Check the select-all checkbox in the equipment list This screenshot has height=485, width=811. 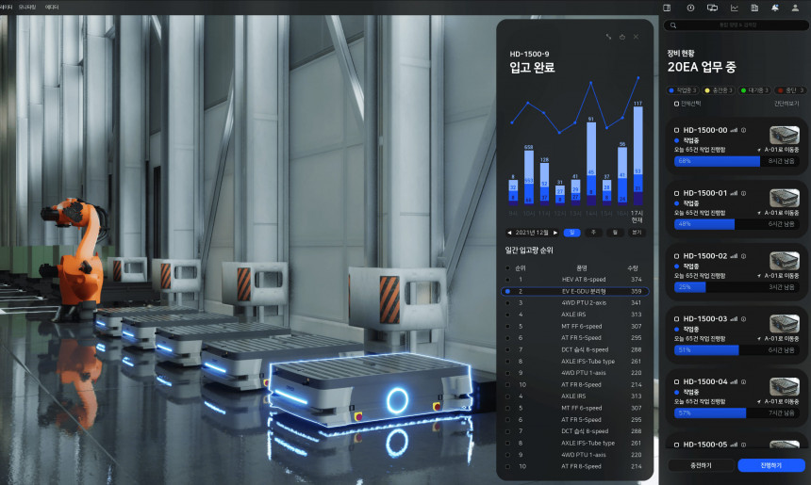tap(676, 103)
